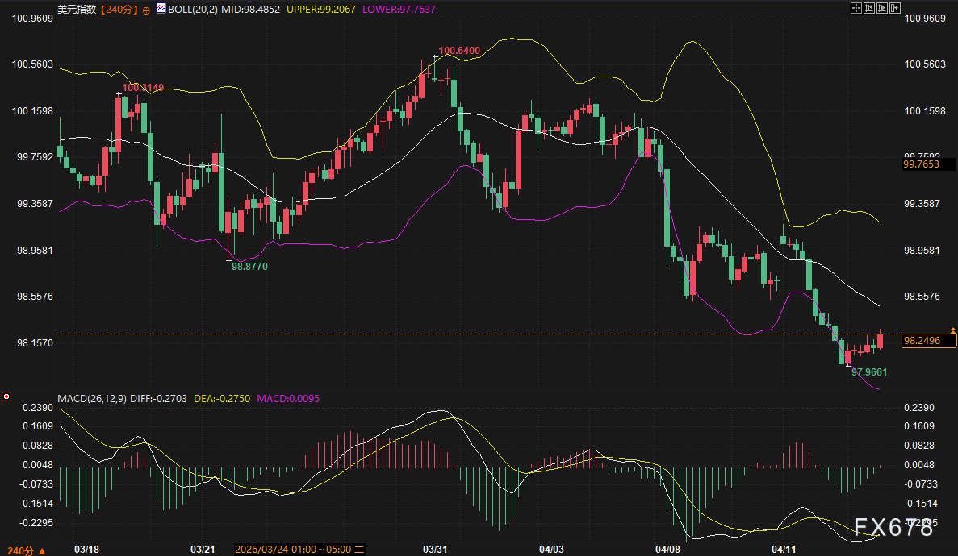Screen dimensions: 958x556
Task: Open the BOLL indicator chart icon
Action: coord(161,8)
